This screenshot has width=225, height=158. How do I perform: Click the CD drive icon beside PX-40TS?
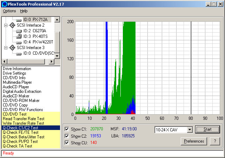pyautogui.click(x=19, y=36)
